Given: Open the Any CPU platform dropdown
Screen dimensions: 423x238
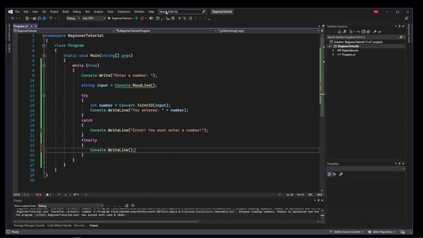Looking at the screenshot, I should coord(93,19).
